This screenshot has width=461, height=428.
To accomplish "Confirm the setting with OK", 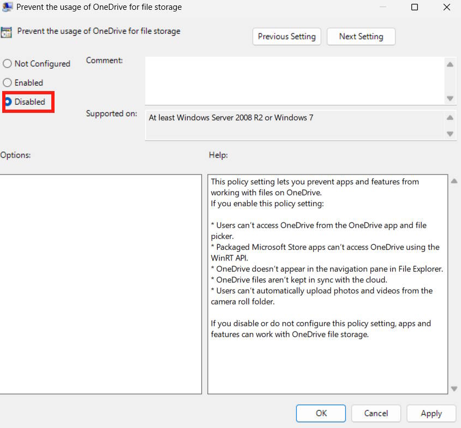I will tap(320, 413).
